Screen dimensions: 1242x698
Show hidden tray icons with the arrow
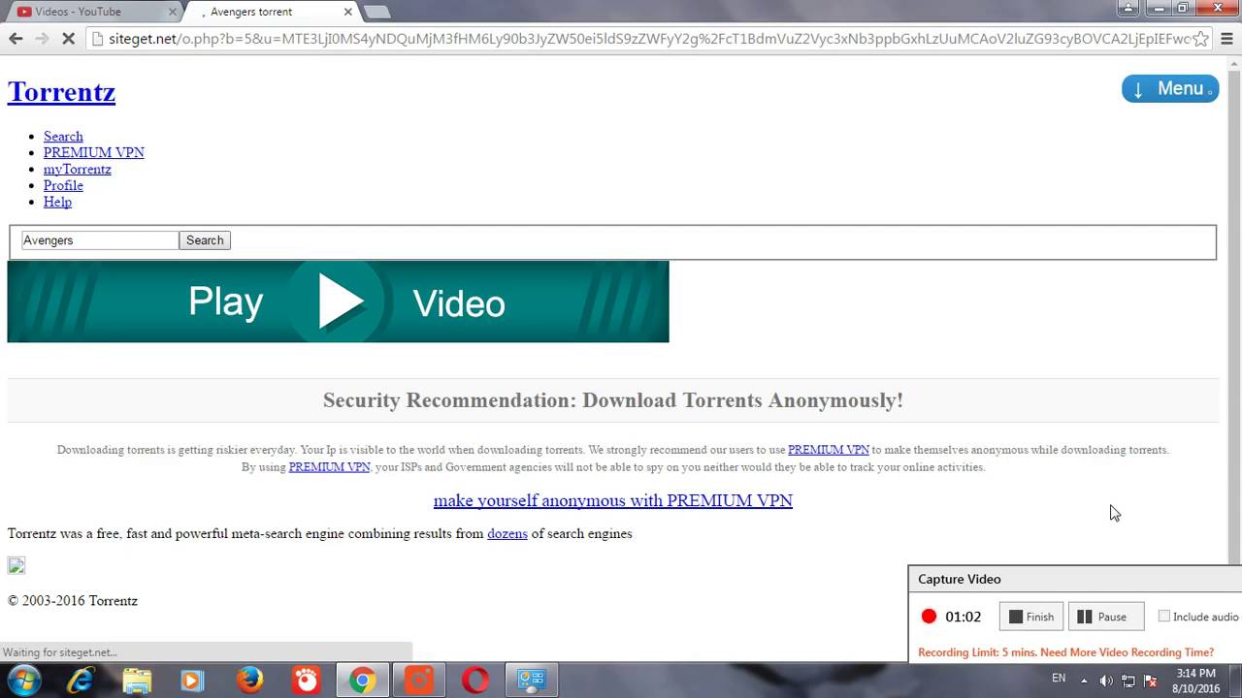click(1084, 681)
